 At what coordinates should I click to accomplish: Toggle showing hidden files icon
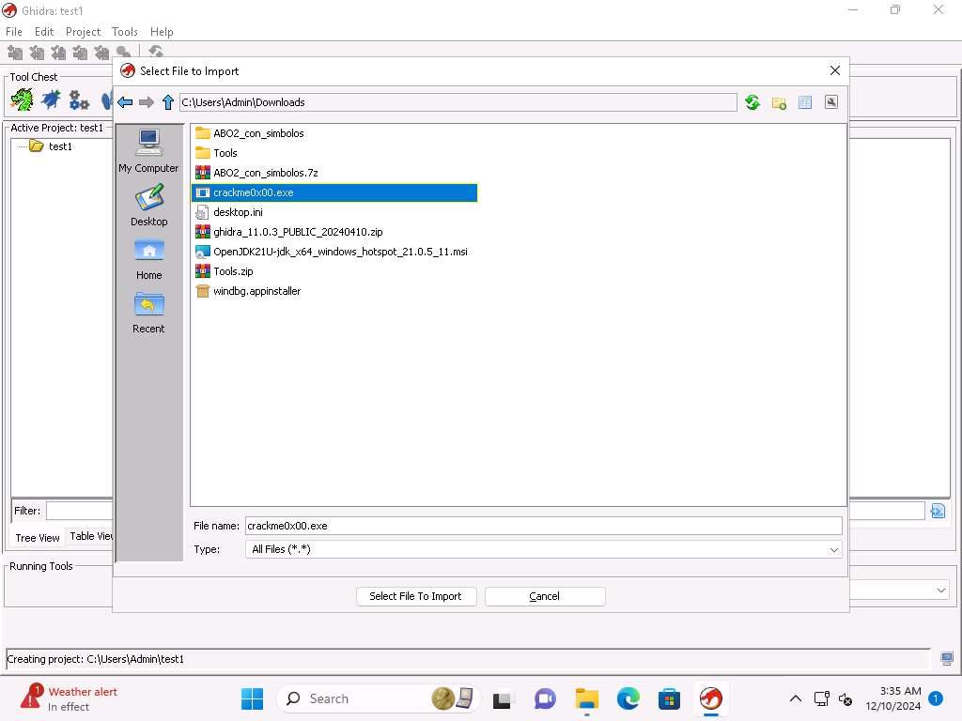831,102
